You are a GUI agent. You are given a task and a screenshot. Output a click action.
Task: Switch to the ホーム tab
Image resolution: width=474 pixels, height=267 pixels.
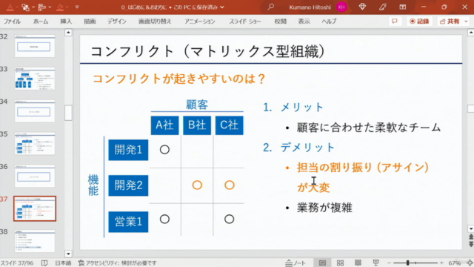(41, 22)
